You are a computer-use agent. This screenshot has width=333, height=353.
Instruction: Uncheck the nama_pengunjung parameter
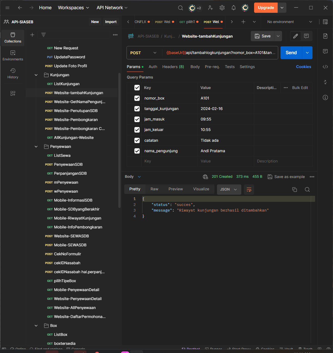(x=137, y=151)
